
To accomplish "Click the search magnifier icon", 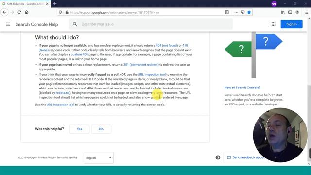I will pos(75,24).
